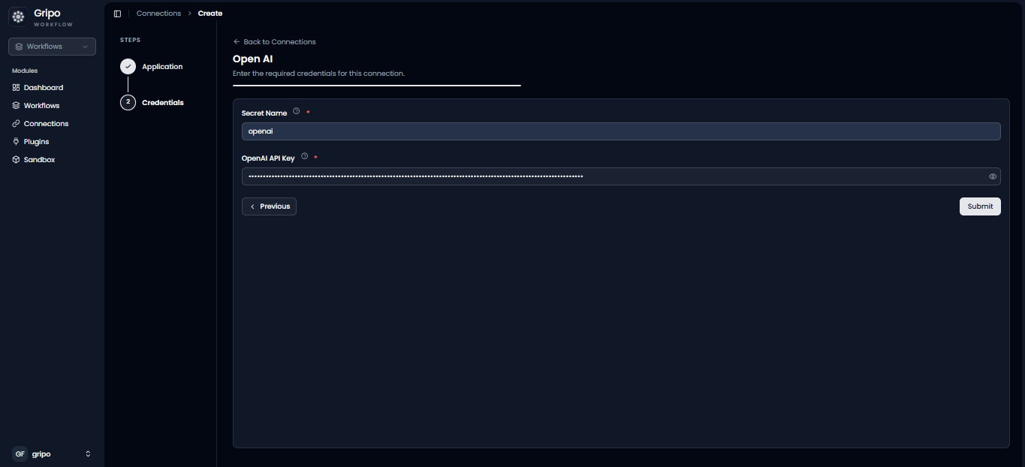Toggle the sidebar panel icon
1025x467 pixels.
(117, 14)
